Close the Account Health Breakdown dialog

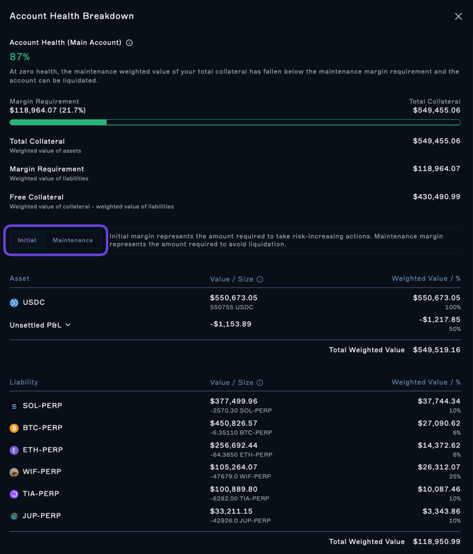pyautogui.click(x=458, y=16)
